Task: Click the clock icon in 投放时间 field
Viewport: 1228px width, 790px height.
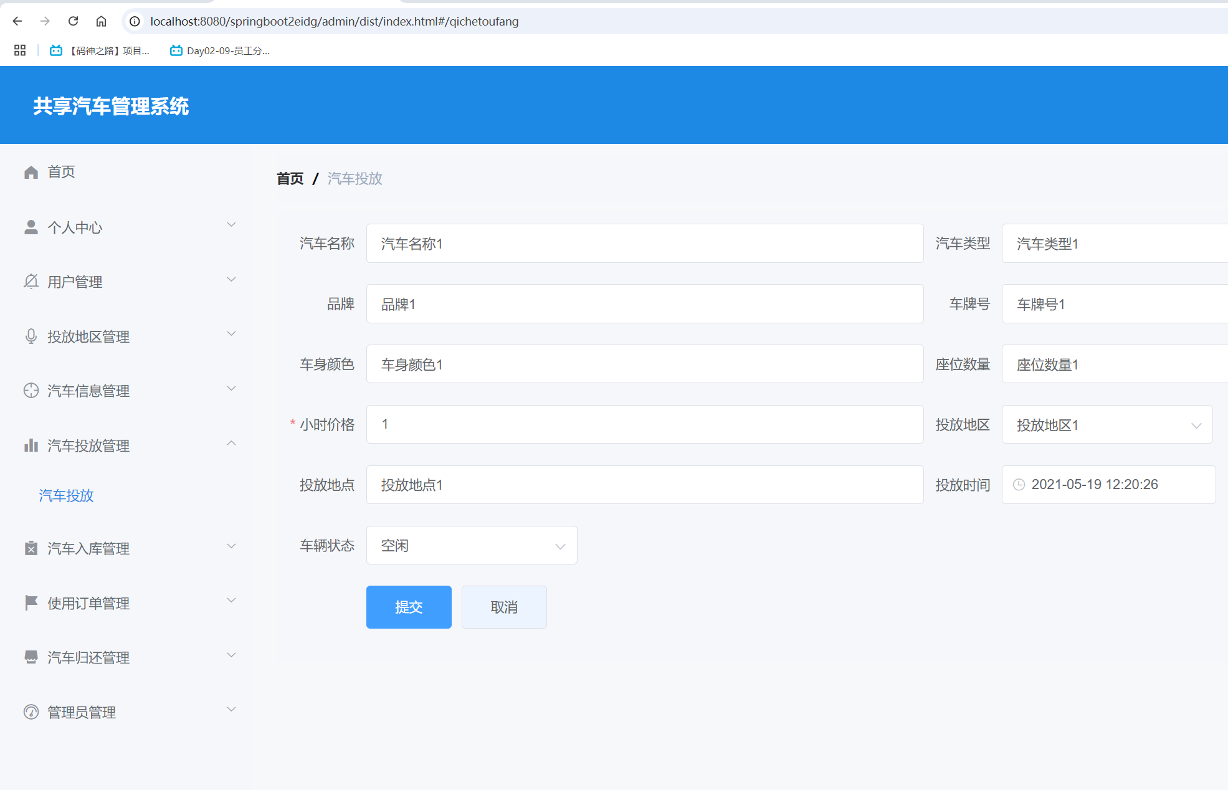Action: (x=1019, y=485)
